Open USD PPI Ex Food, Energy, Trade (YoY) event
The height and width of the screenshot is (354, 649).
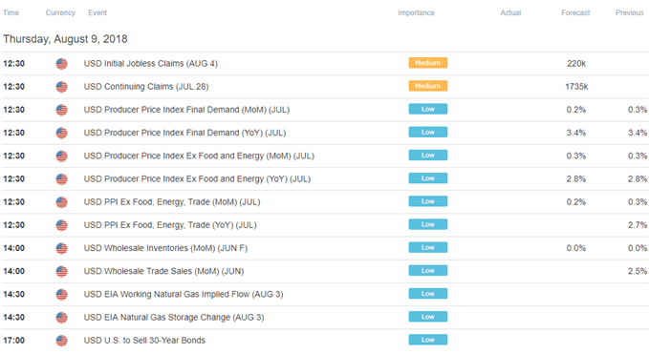pyautogui.click(x=170, y=225)
